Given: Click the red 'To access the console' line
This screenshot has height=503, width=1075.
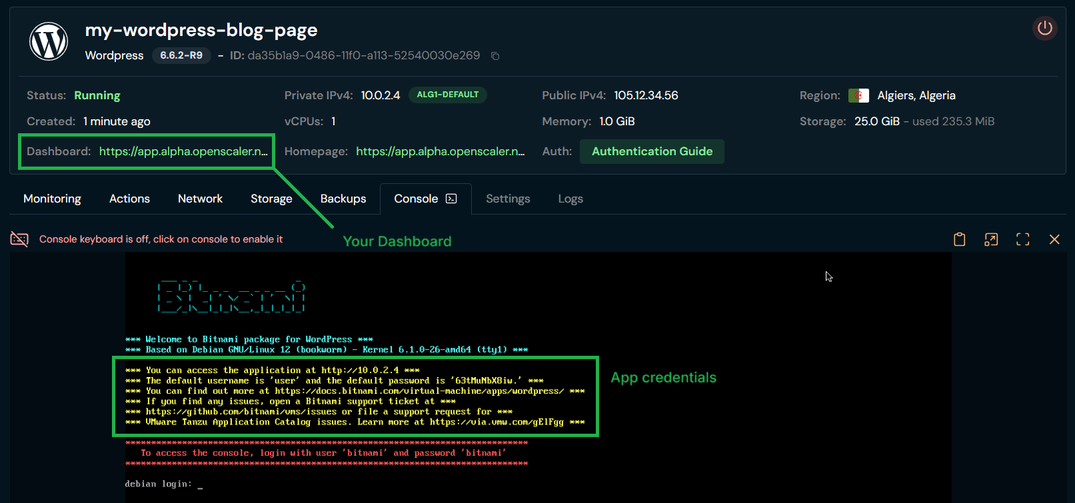Looking at the screenshot, I should (x=323, y=453).
